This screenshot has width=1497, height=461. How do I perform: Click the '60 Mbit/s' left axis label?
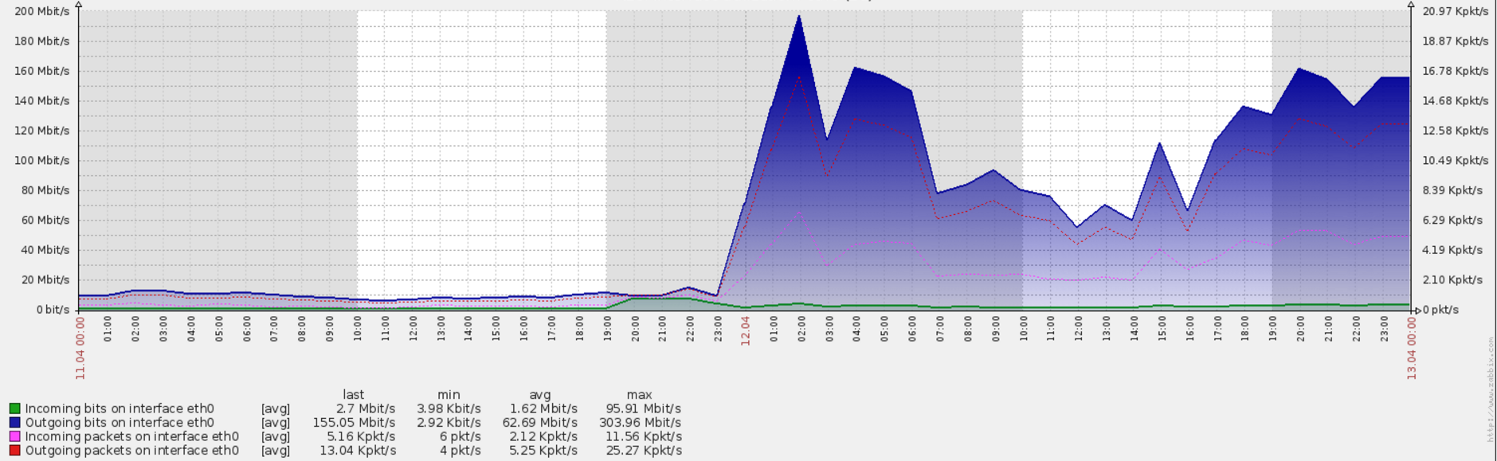coord(45,221)
